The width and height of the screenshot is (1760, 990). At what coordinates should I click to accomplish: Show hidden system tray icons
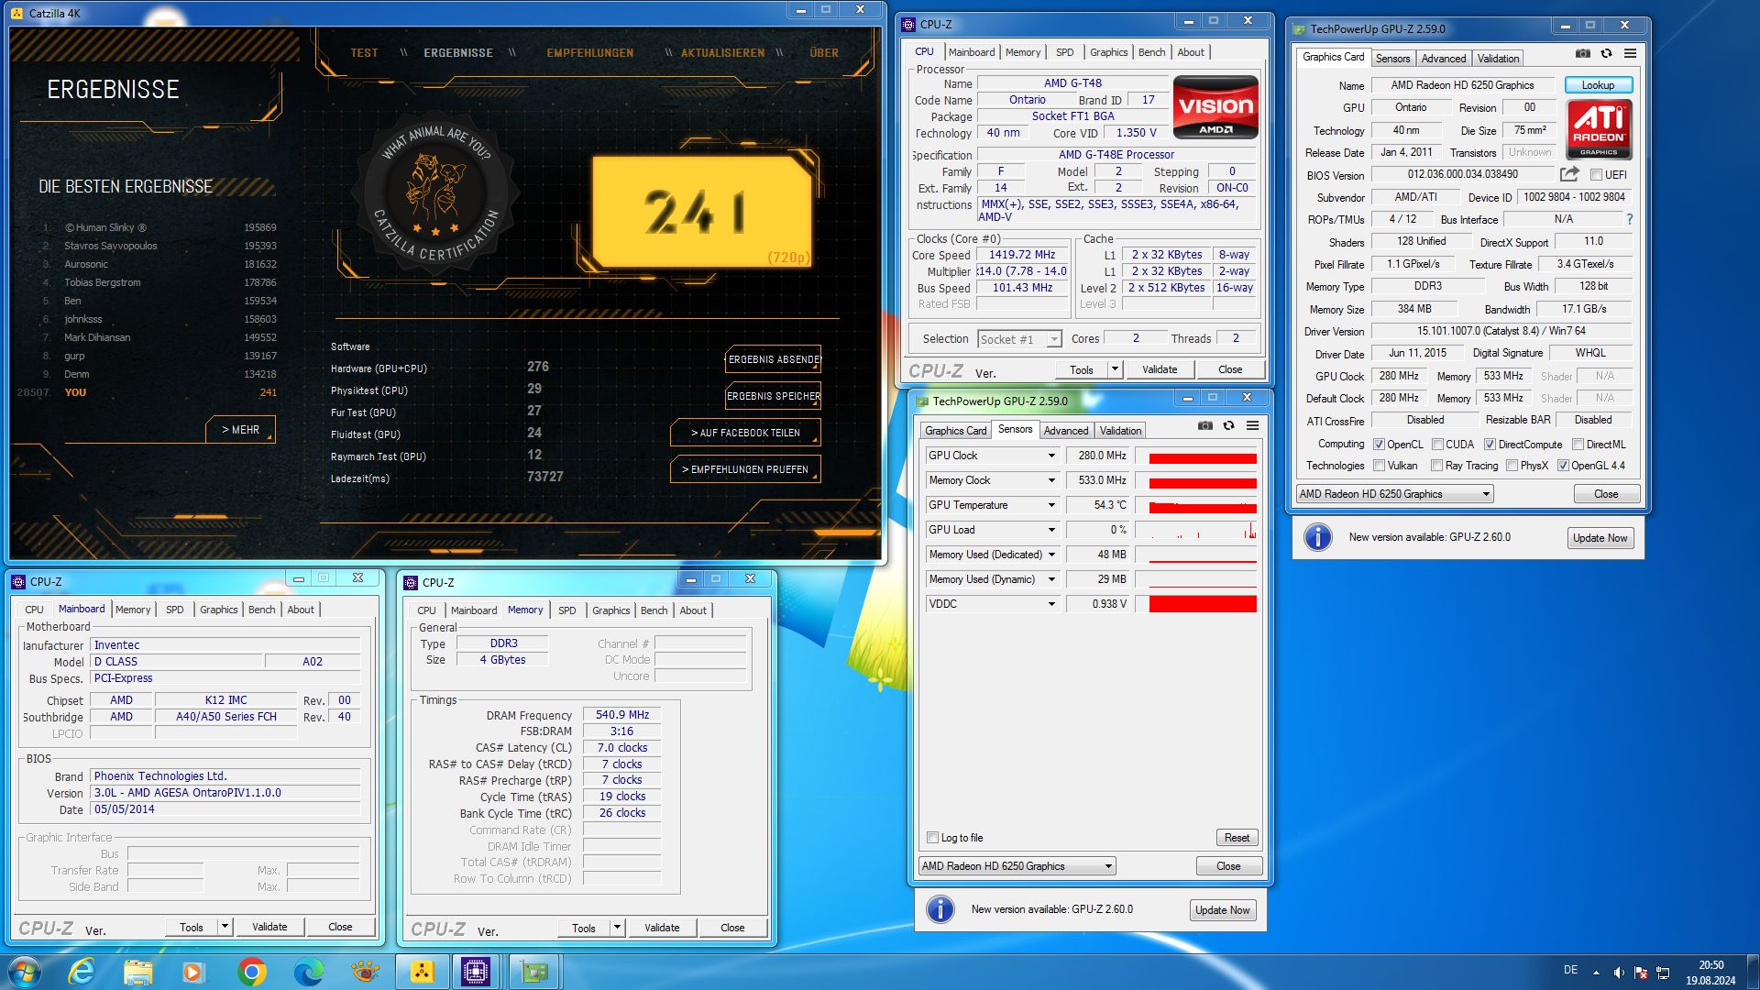[x=1597, y=972]
